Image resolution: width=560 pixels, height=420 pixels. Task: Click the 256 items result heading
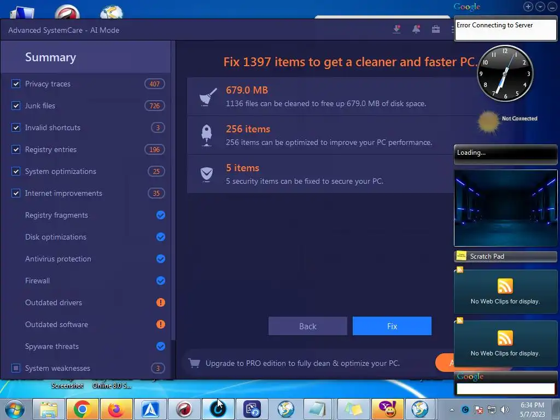[x=248, y=129]
